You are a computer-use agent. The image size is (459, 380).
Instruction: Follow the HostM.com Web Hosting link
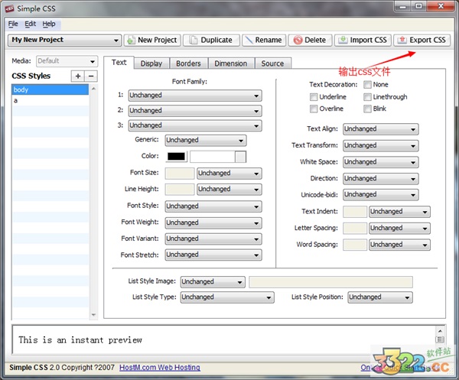click(160, 368)
